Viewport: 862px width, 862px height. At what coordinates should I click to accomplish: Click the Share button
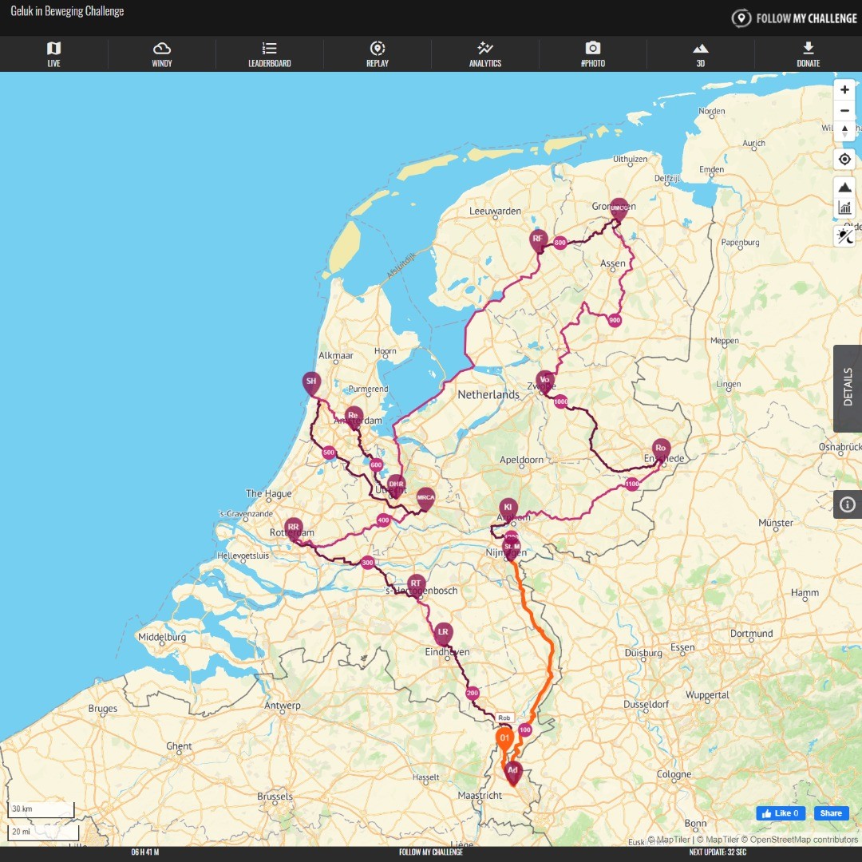pyautogui.click(x=830, y=813)
